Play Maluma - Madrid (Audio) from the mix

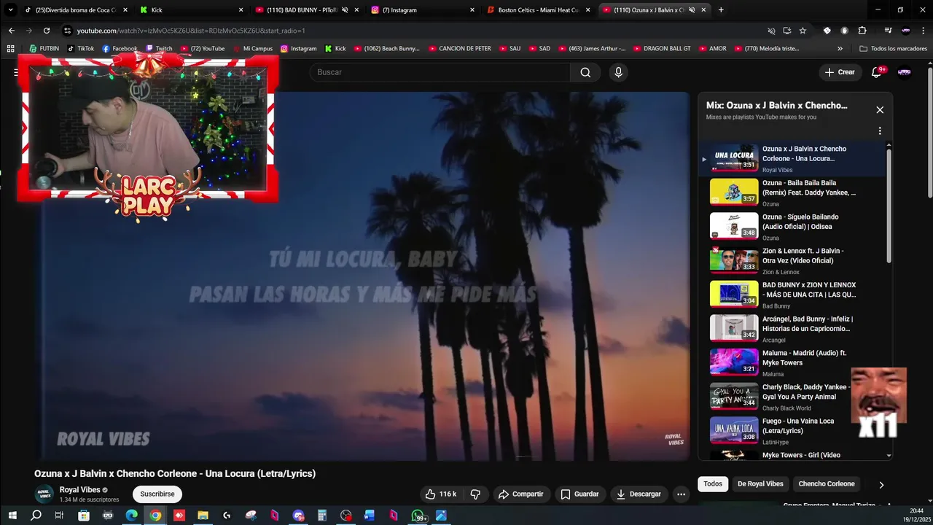(797, 362)
